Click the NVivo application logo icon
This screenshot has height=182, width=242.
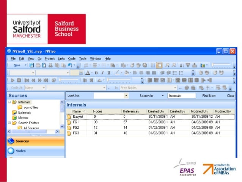pos(9,51)
